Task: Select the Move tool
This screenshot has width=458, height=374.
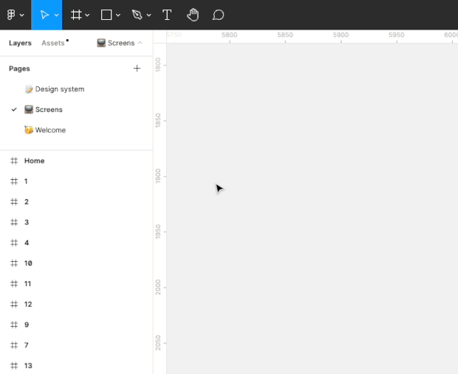Action: pyautogui.click(x=44, y=15)
